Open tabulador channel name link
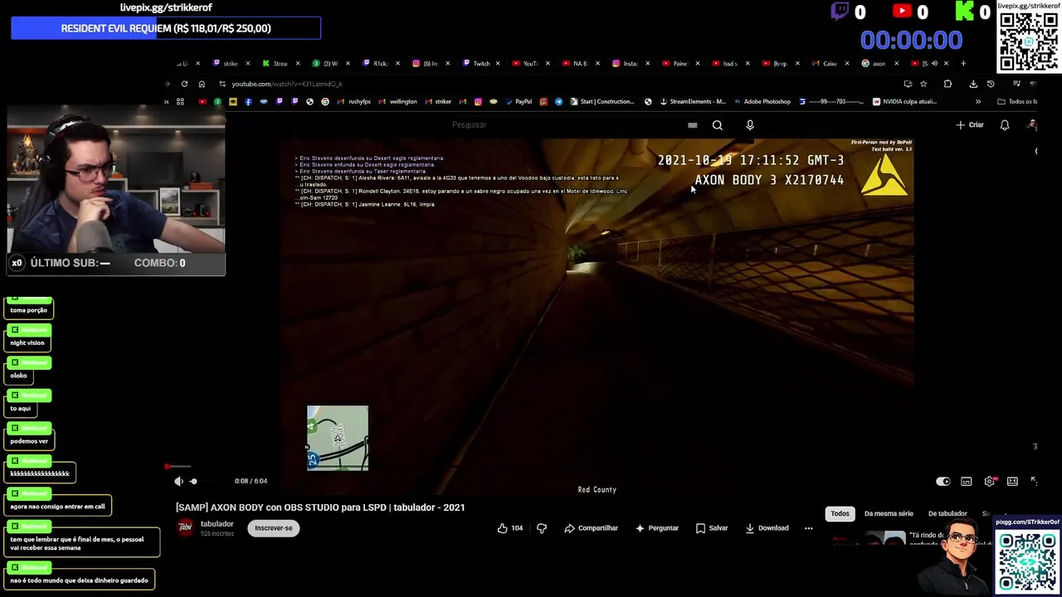Screen dimensions: 1062x597 (217, 524)
